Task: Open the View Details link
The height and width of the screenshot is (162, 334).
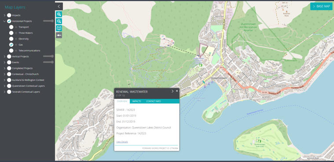Action: [x=122, y=142]
